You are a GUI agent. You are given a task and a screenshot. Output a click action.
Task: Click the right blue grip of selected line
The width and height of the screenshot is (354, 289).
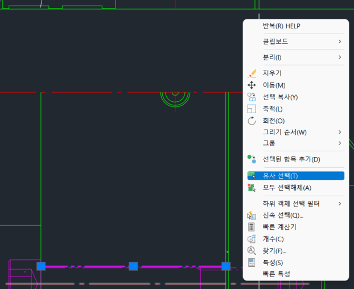coord(226,266)
